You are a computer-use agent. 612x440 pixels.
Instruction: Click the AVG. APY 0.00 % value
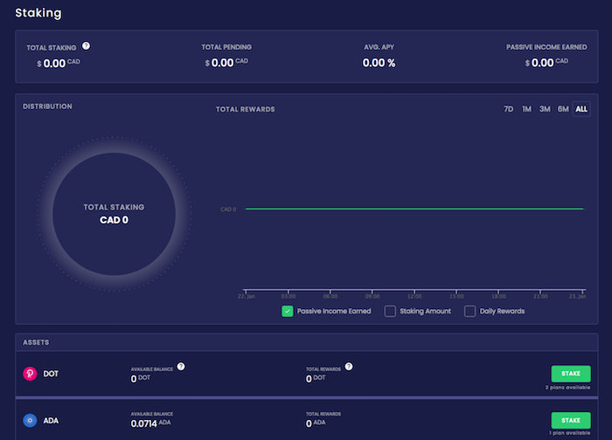pos(379,63)
